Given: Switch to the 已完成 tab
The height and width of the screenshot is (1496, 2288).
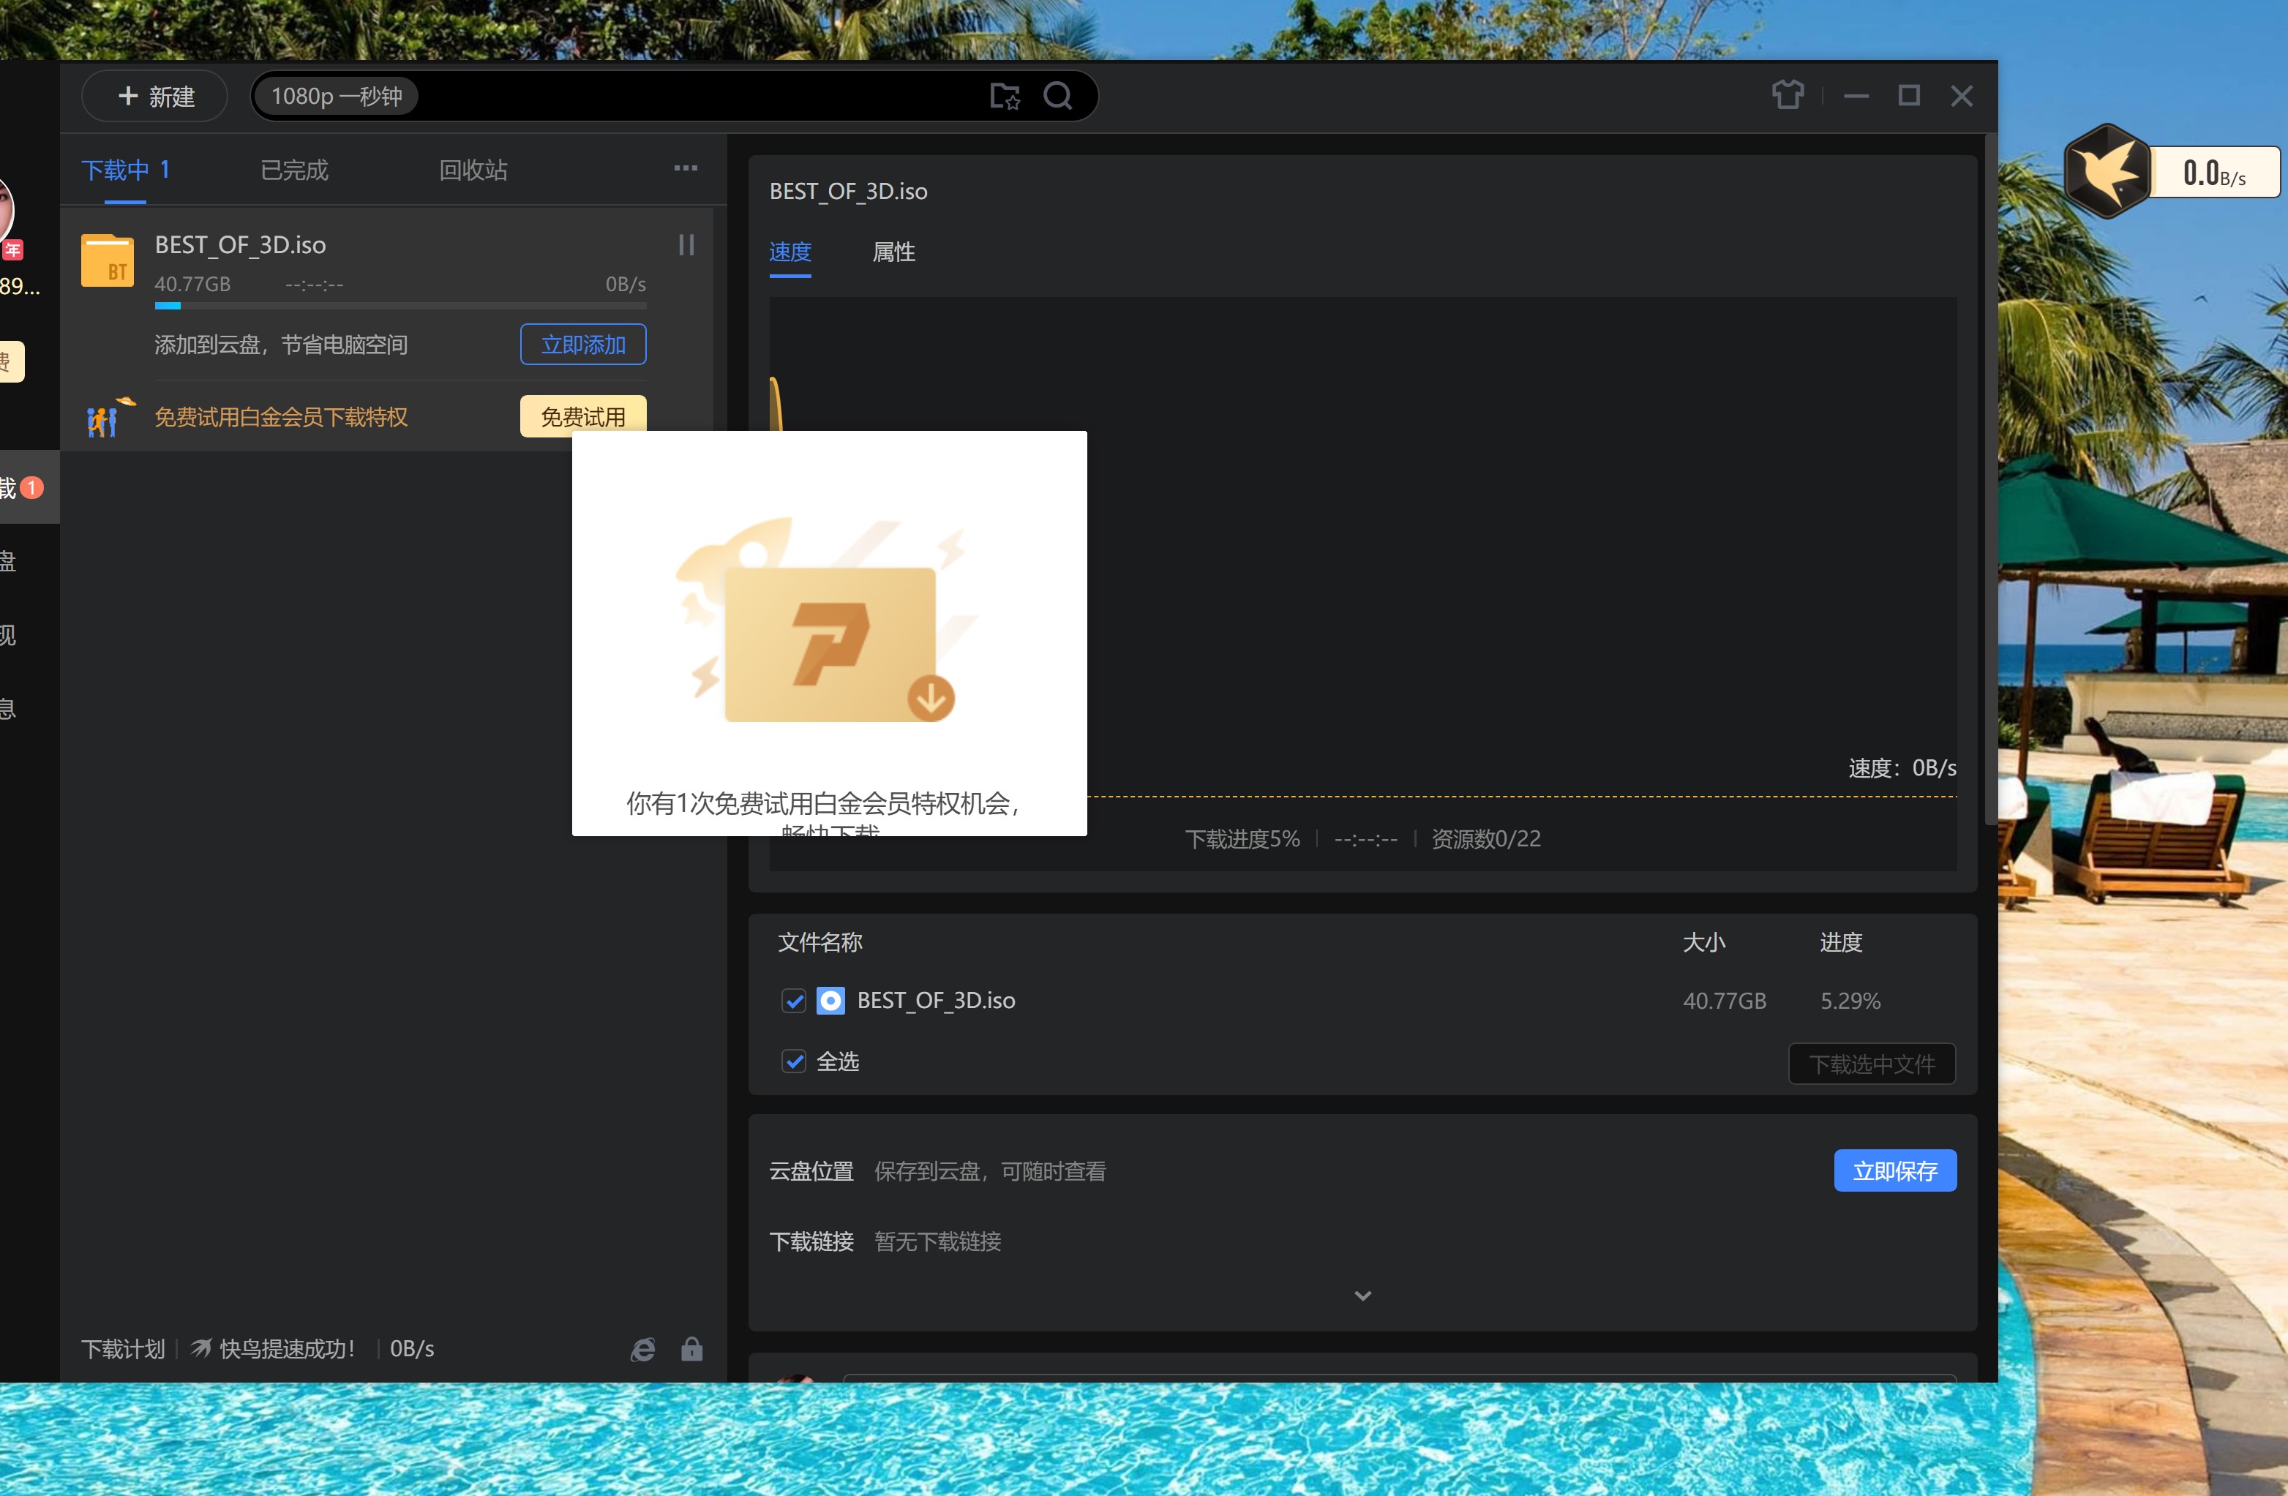Looking at the screenshot, I should 294,170.
